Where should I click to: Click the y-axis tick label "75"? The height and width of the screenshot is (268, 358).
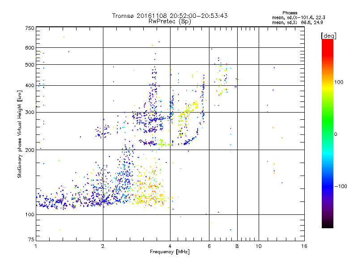click(31, 239)
